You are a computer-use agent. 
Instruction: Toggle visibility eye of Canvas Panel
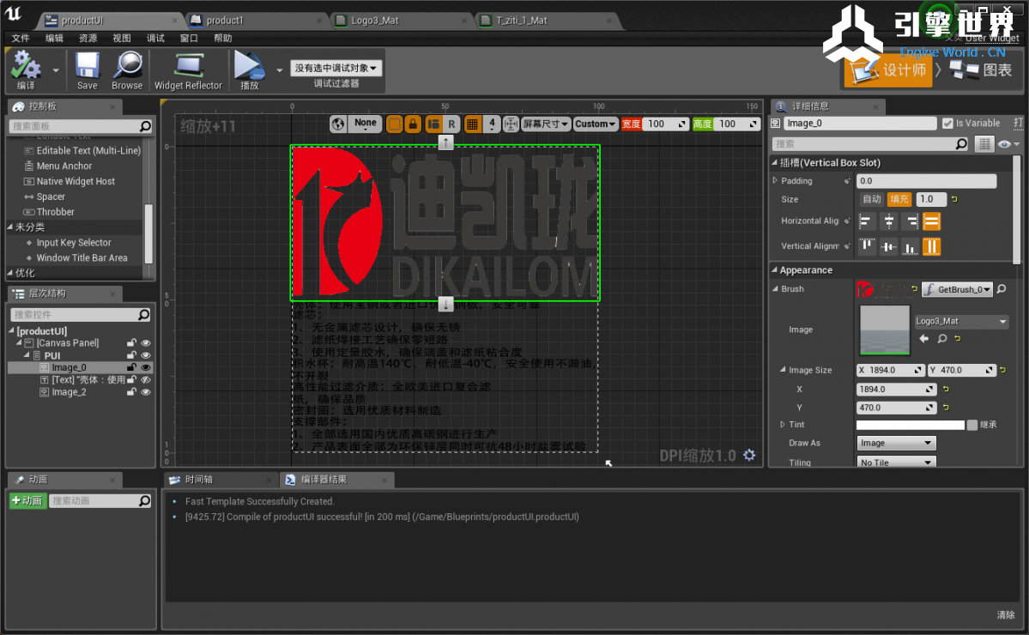pos(146,343)
